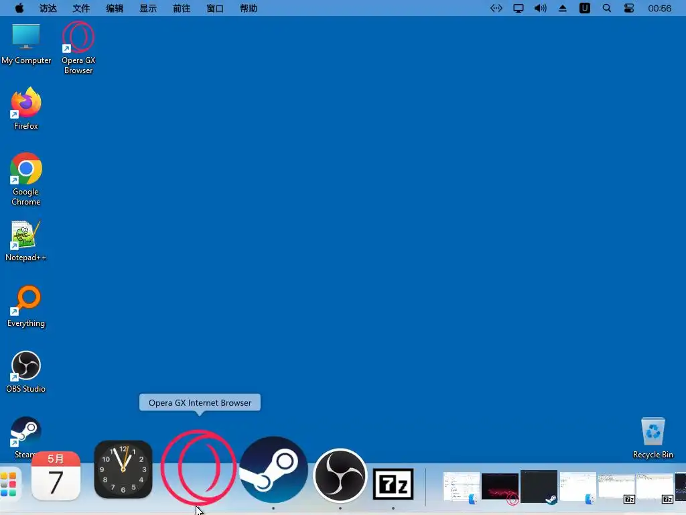Select the Everything search desktop shortcut
The width and height of the screenshot is (686, 515).
26,306
